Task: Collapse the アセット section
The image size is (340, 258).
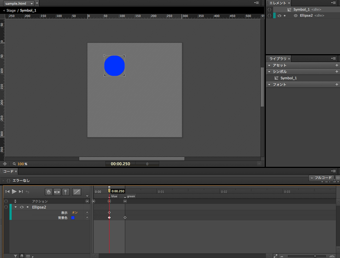Action: click(269, 65)
